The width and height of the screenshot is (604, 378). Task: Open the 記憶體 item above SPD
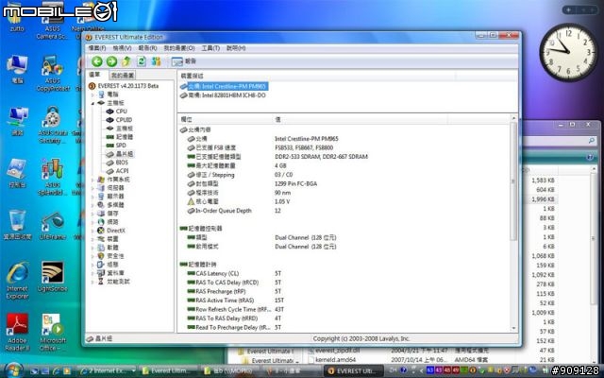pyautogui.click(x=125, y=136)
